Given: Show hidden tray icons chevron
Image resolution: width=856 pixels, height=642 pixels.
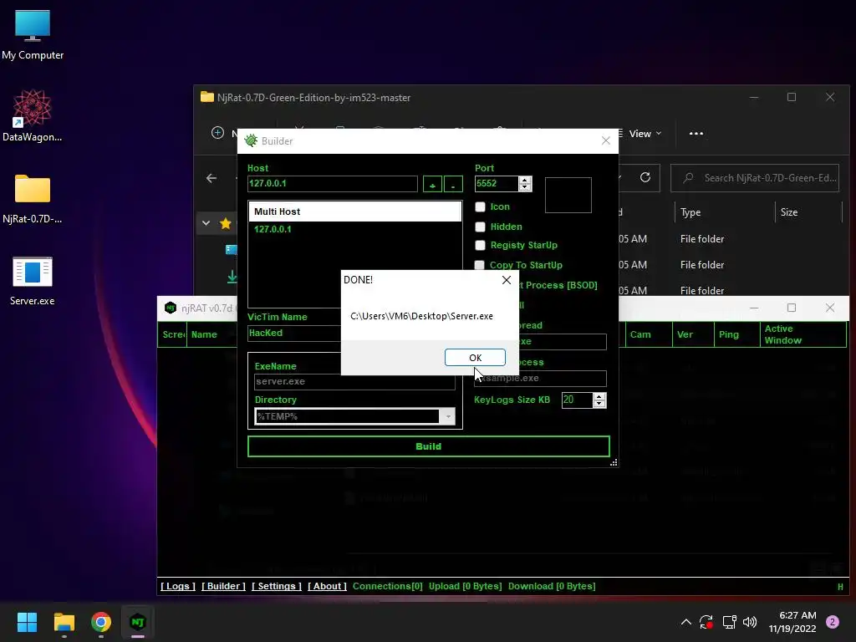Looking at the screenshot, I should click(686, 622).
